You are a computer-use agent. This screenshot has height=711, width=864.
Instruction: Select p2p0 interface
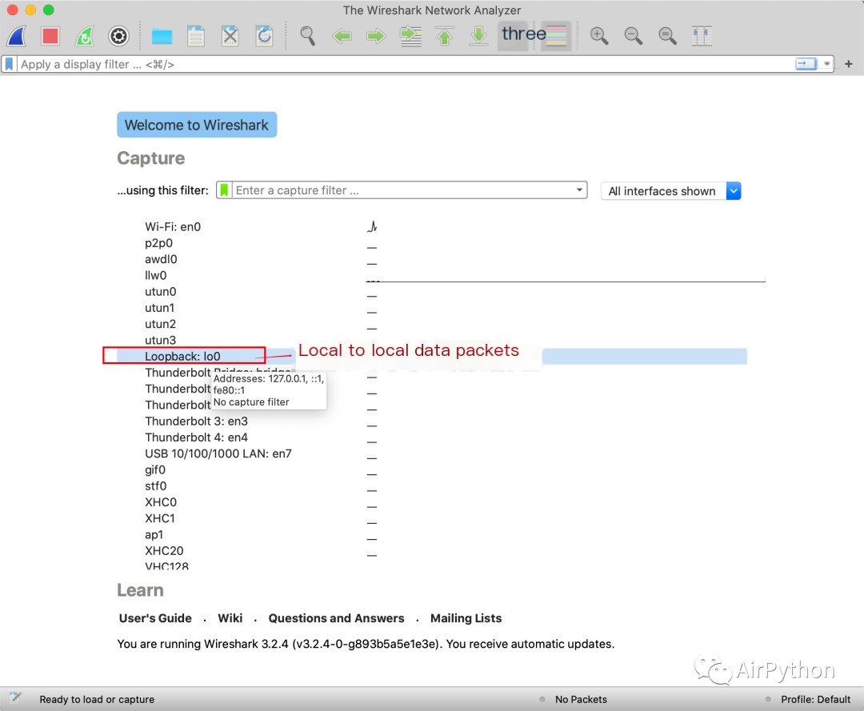[158, 243]
